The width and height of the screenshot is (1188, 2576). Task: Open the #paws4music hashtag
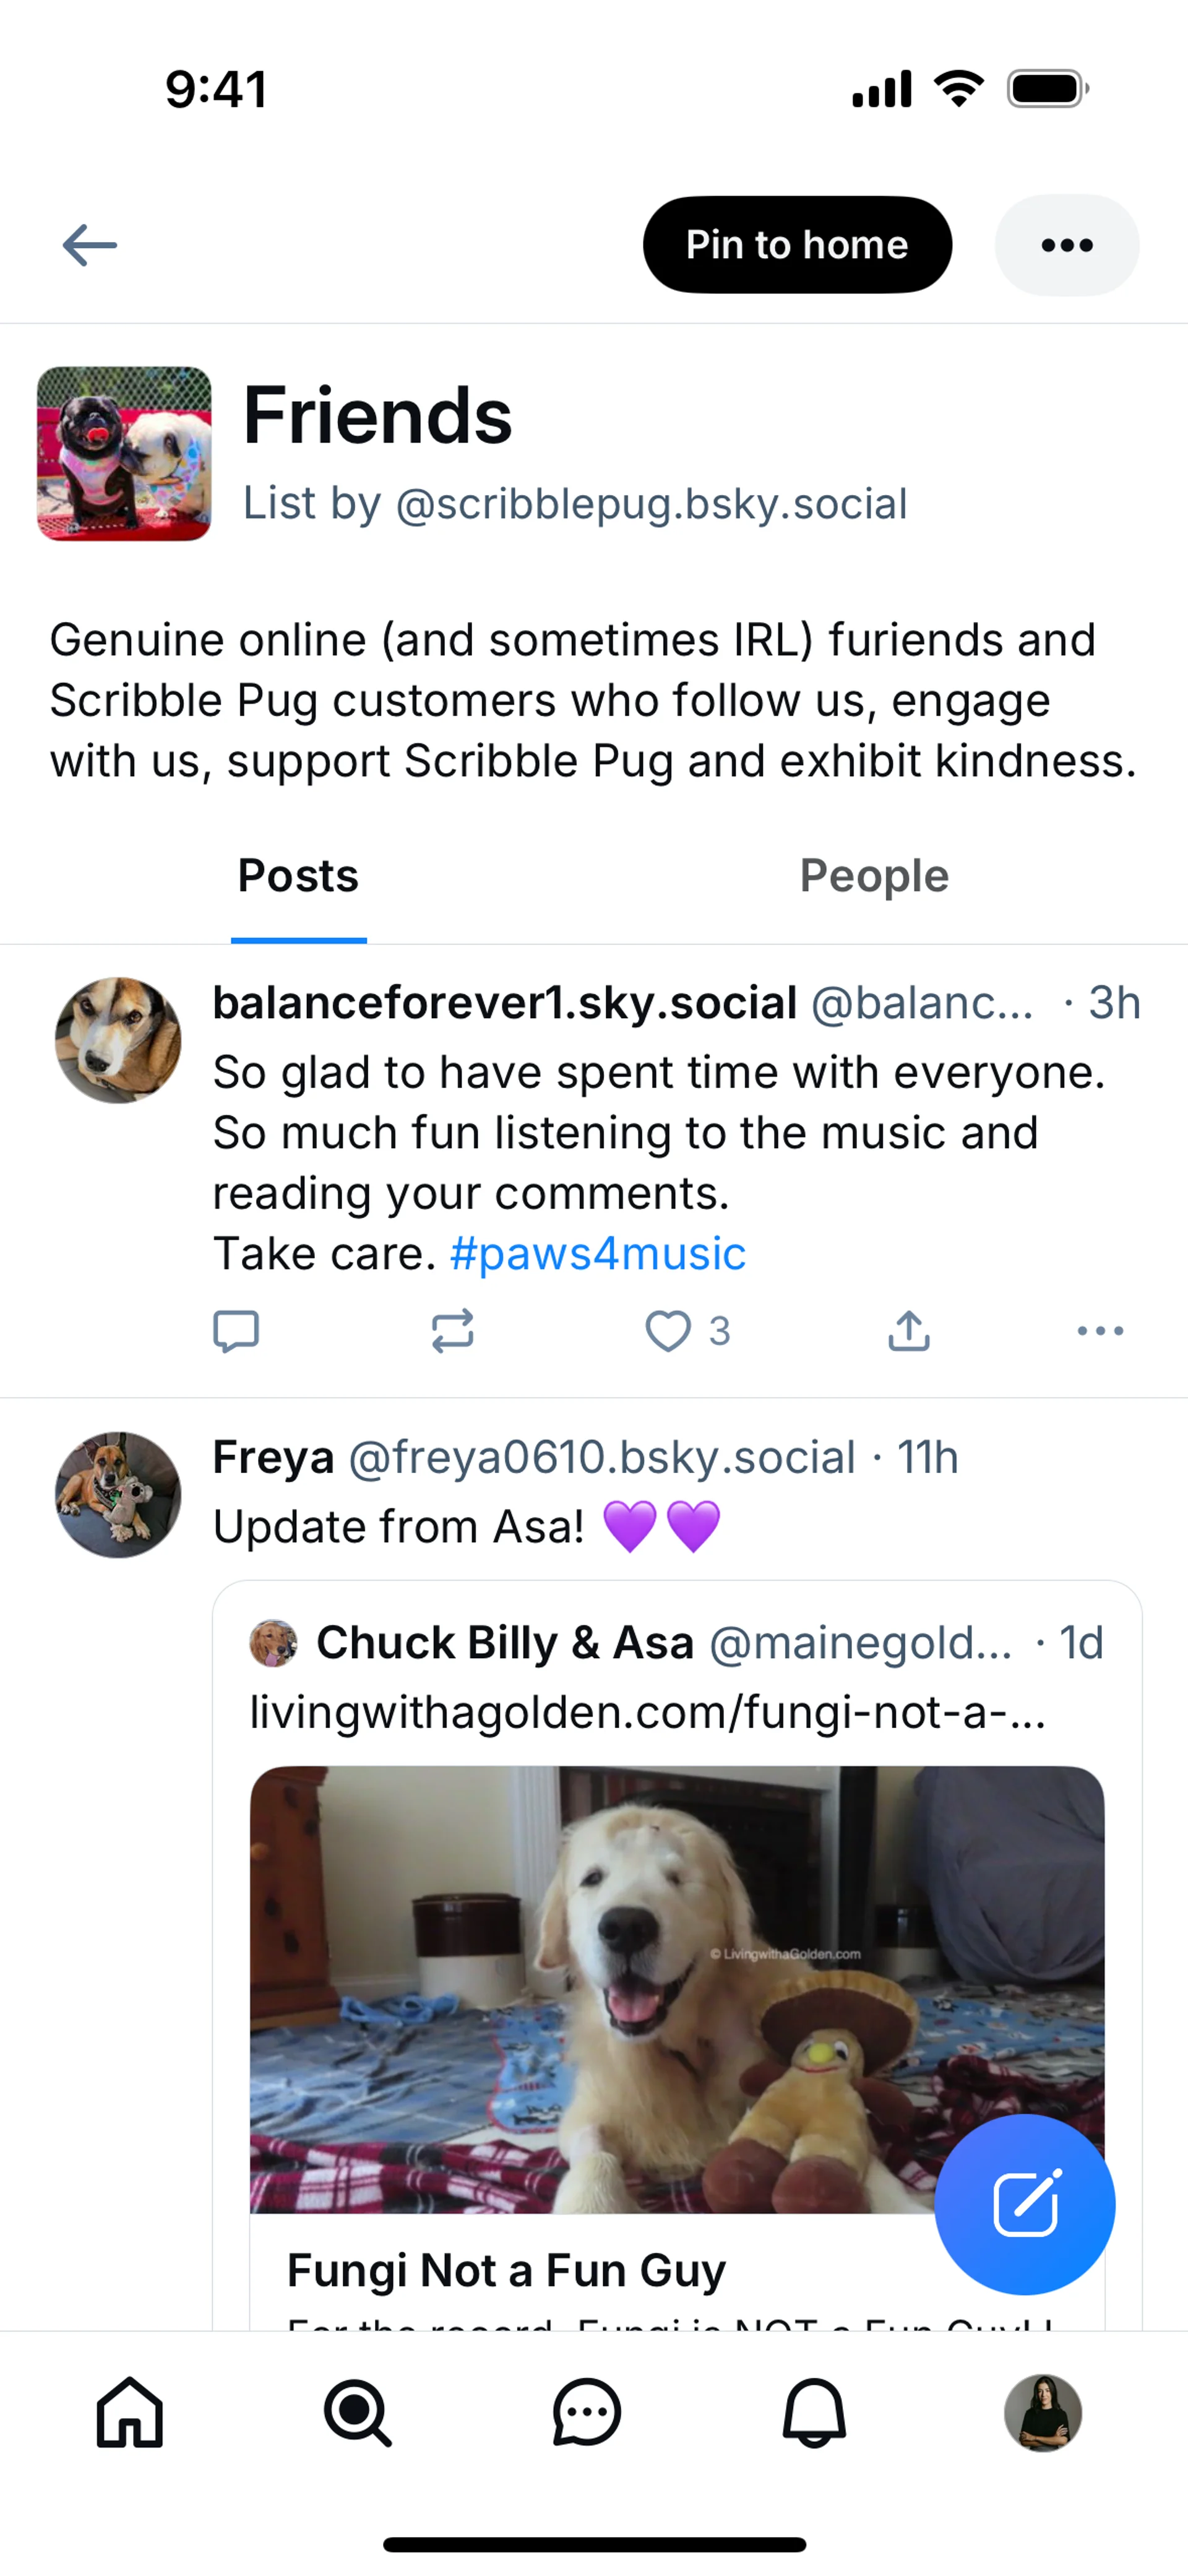pos(598,1254)
